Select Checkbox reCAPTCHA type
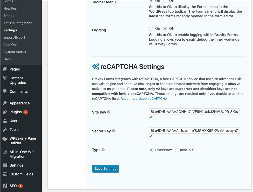The image size is (253, 192). (x=151, y=150)
